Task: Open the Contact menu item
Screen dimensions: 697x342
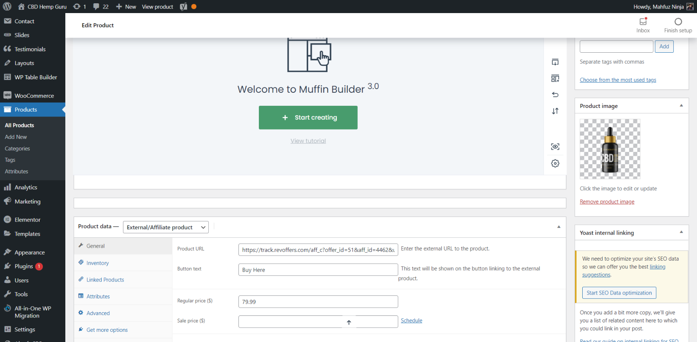Action: tap(33, 21)
